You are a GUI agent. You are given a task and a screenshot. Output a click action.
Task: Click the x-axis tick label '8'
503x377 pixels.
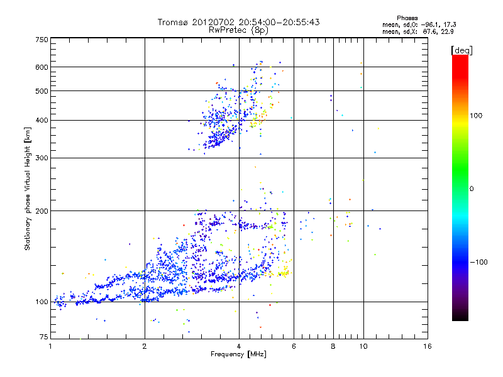[x=333, y=346]
